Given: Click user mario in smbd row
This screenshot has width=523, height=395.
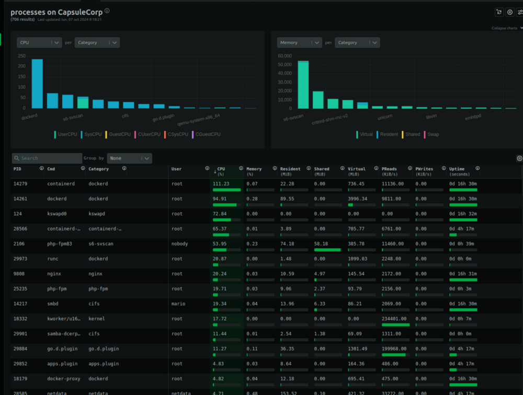Looking at the screenshot, I should click(178, 304).
